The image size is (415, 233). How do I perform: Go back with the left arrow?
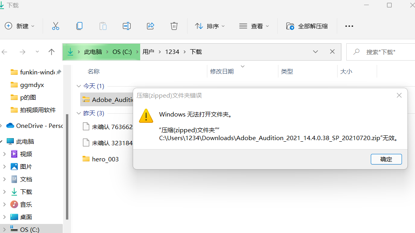4,52
